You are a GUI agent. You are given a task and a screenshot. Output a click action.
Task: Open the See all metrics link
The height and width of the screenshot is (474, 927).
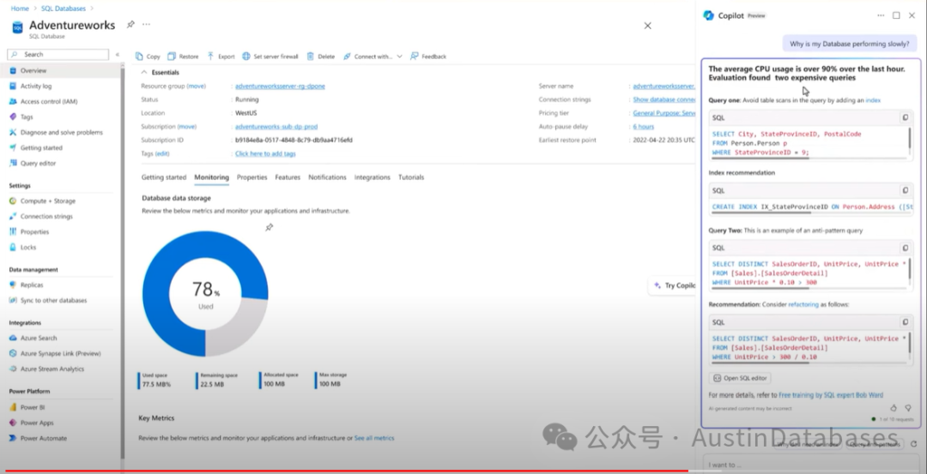pos(374,438)
